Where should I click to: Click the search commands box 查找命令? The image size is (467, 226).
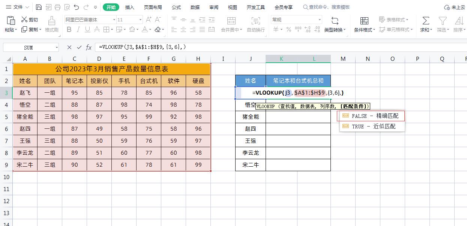(x=326, y=7)
